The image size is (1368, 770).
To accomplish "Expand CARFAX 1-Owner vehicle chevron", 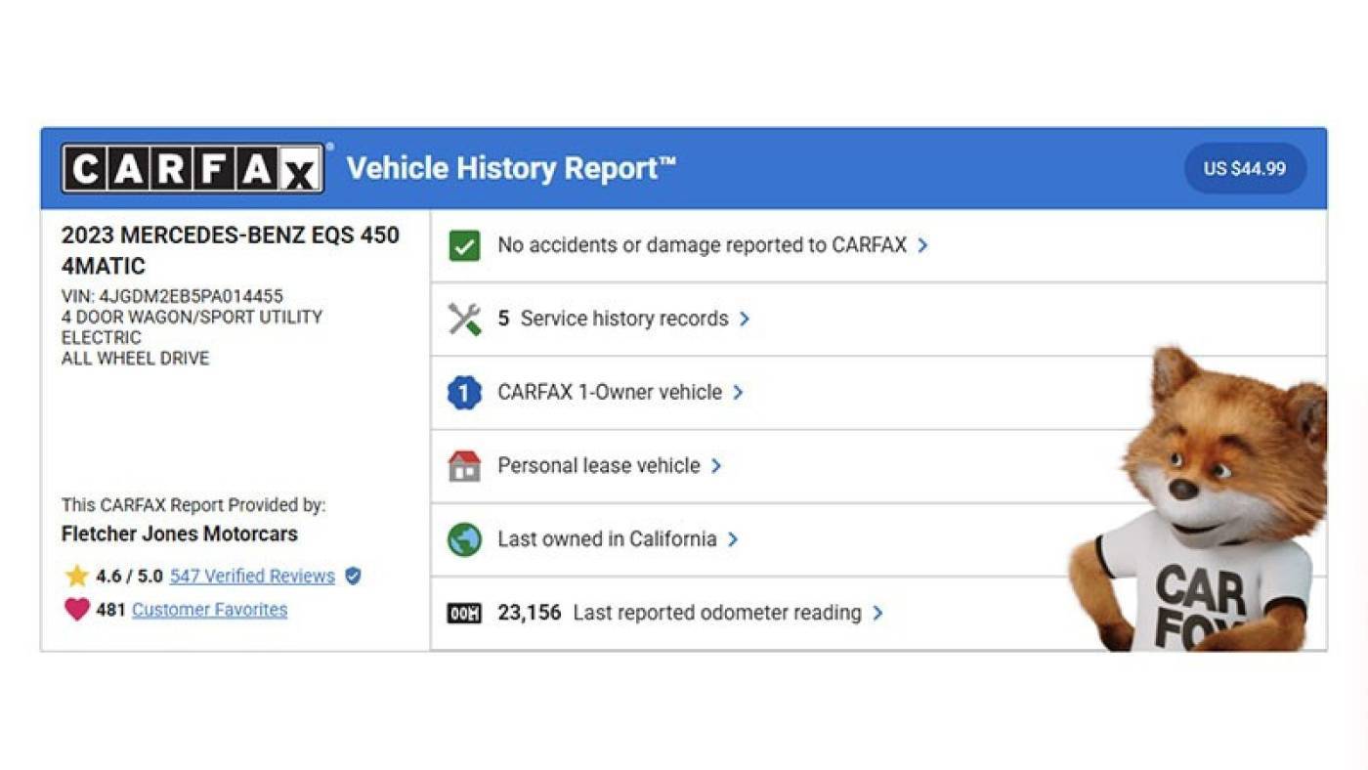I will tap(738, 392).
